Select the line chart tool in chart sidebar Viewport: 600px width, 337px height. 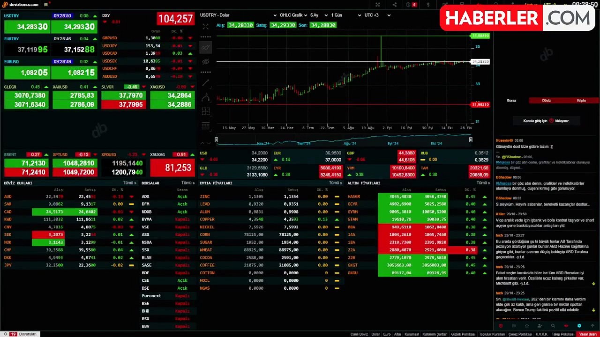(205, 47)
